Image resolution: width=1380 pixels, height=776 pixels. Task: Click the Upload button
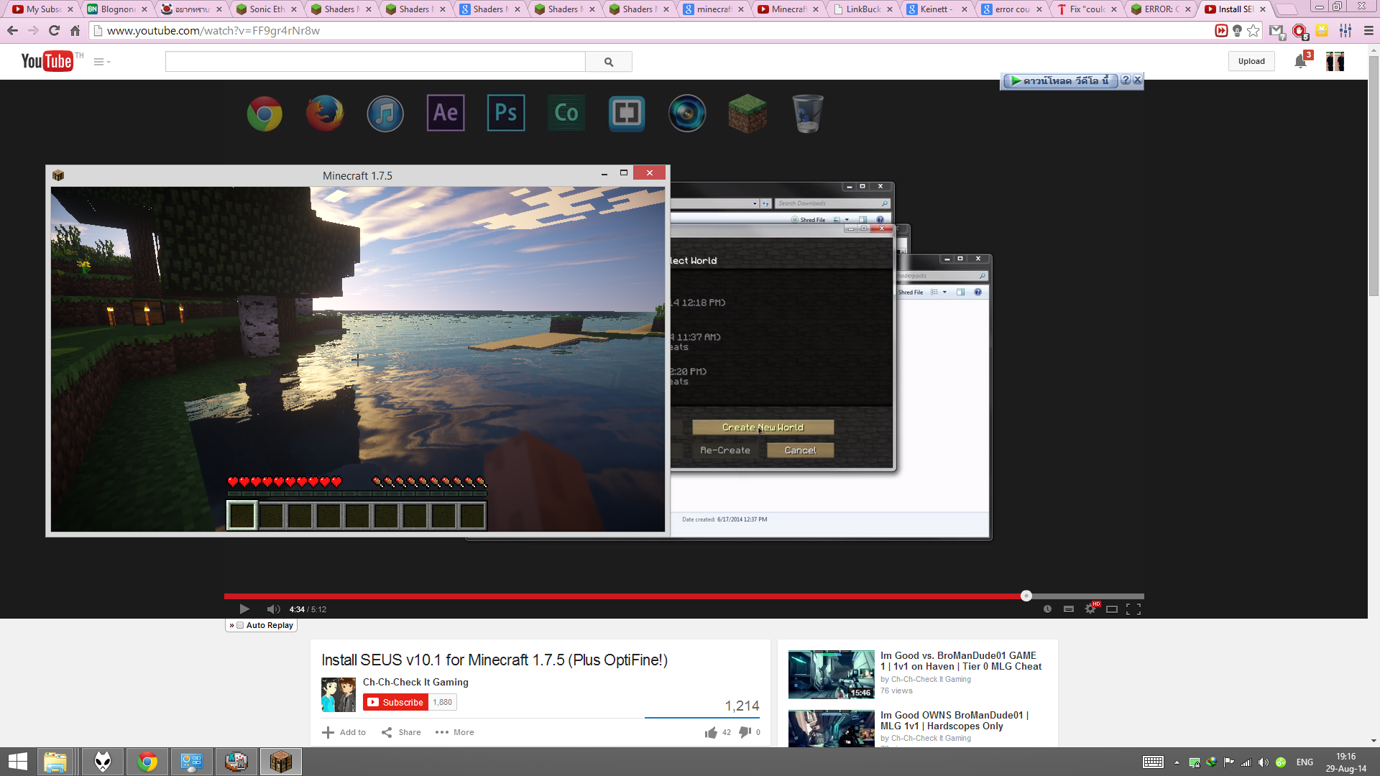[1251, 62]
